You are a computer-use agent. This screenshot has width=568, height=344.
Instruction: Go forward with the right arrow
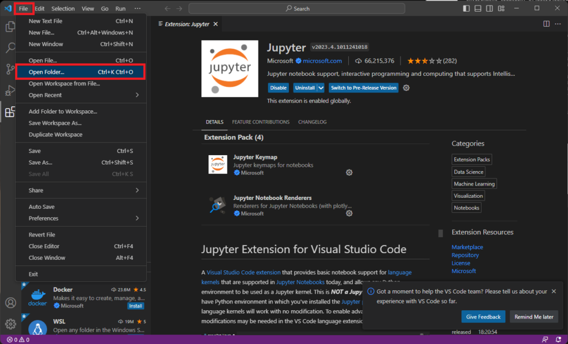coord(179,8)
